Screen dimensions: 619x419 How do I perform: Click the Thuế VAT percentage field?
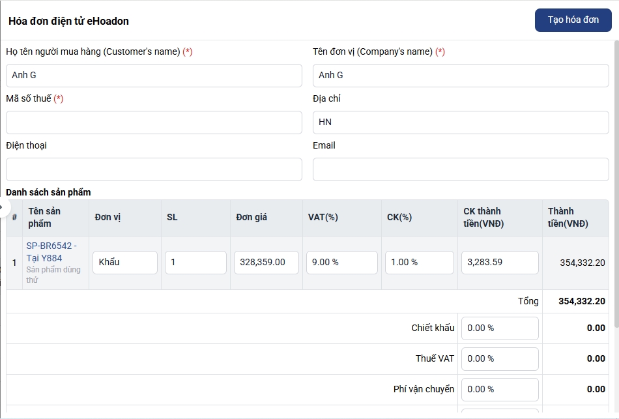point(500,359)
